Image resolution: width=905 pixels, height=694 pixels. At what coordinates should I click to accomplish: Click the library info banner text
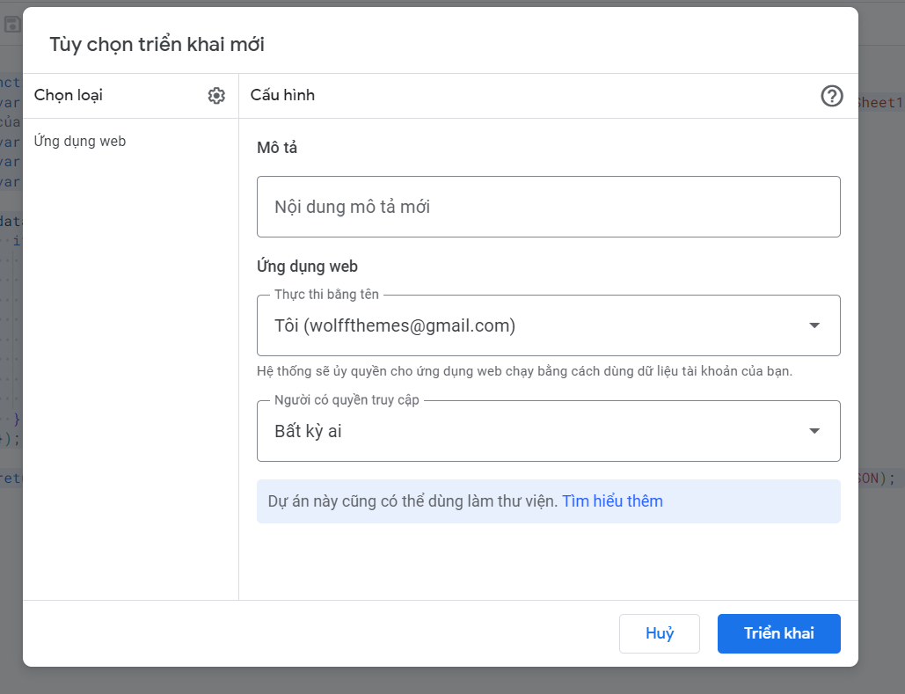(412, 500)
